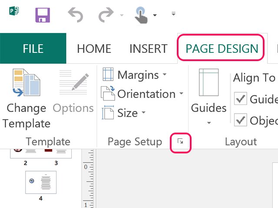The image size is (278, 208).
Task: Open the Page Setup dialog launcher
Action: (181, 142)
